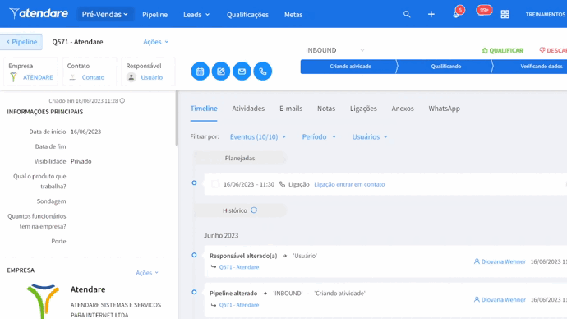Open the Contato link

(93, 77)
